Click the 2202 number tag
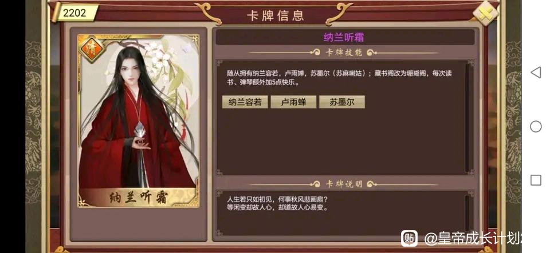 point(74,13)
